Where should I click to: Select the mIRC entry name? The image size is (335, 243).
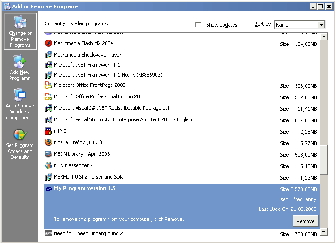point(60,131)
